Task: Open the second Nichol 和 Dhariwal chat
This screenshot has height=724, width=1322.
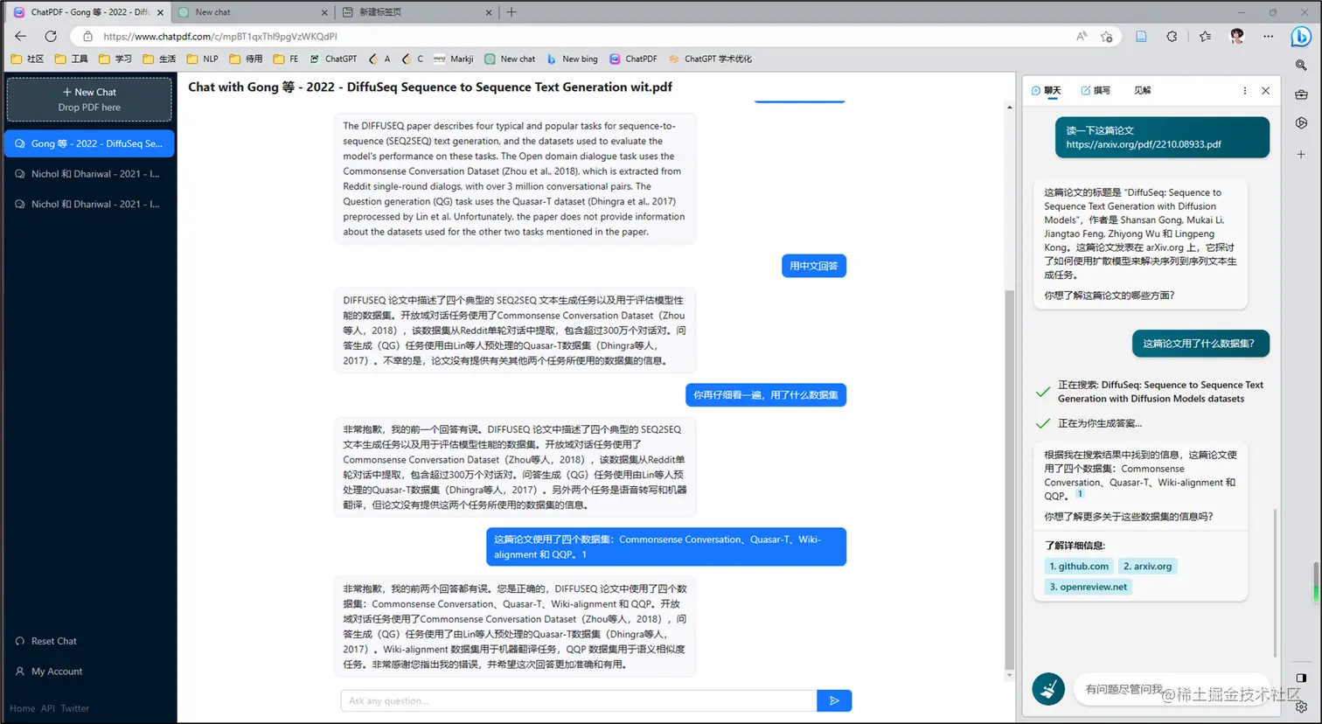Action: tap(89, 204)
